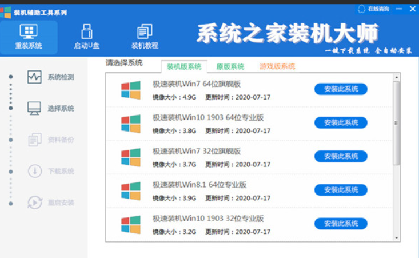Click the 资料备份 step label
The width and height of the screenshot is (419, 258).
61,140
